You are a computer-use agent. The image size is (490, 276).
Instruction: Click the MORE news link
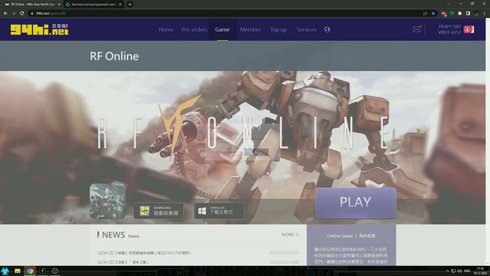pyautogui.click(x=291, y=235)
